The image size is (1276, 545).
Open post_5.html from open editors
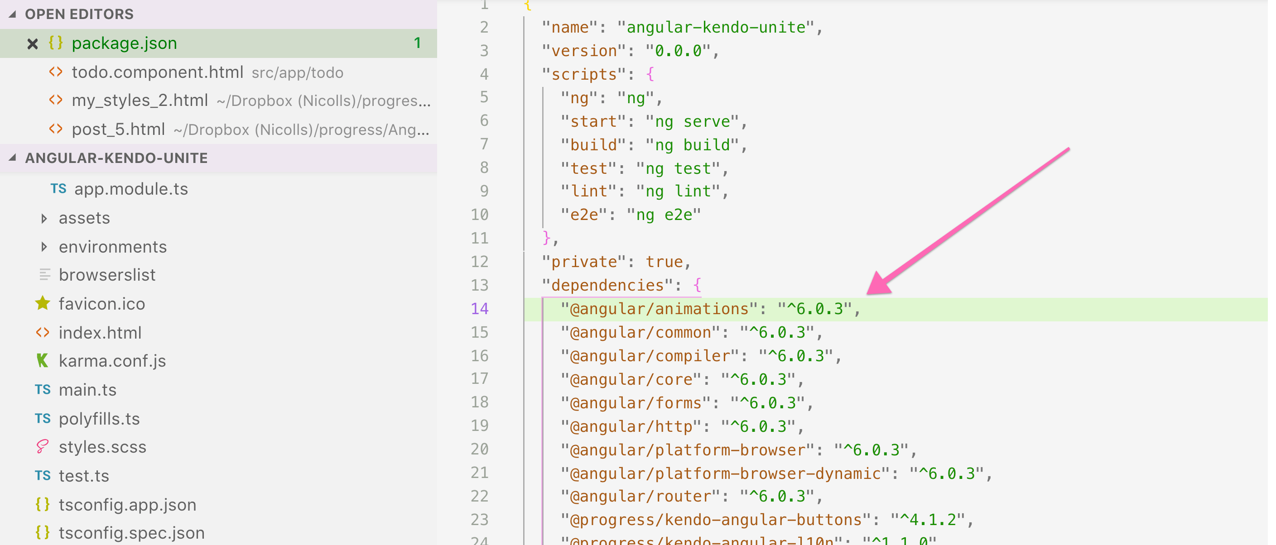coord(118,129)
